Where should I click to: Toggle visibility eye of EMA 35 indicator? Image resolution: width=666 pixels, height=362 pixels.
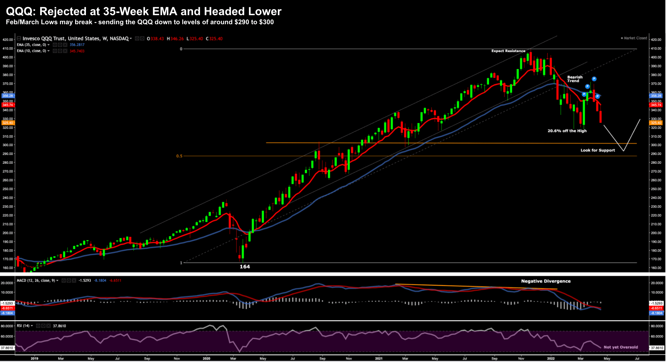click(55, 45)
